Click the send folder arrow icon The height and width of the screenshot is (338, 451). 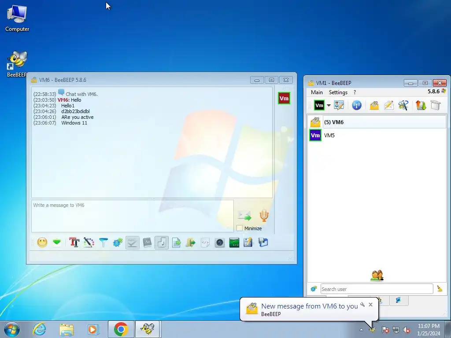(191, 242)
